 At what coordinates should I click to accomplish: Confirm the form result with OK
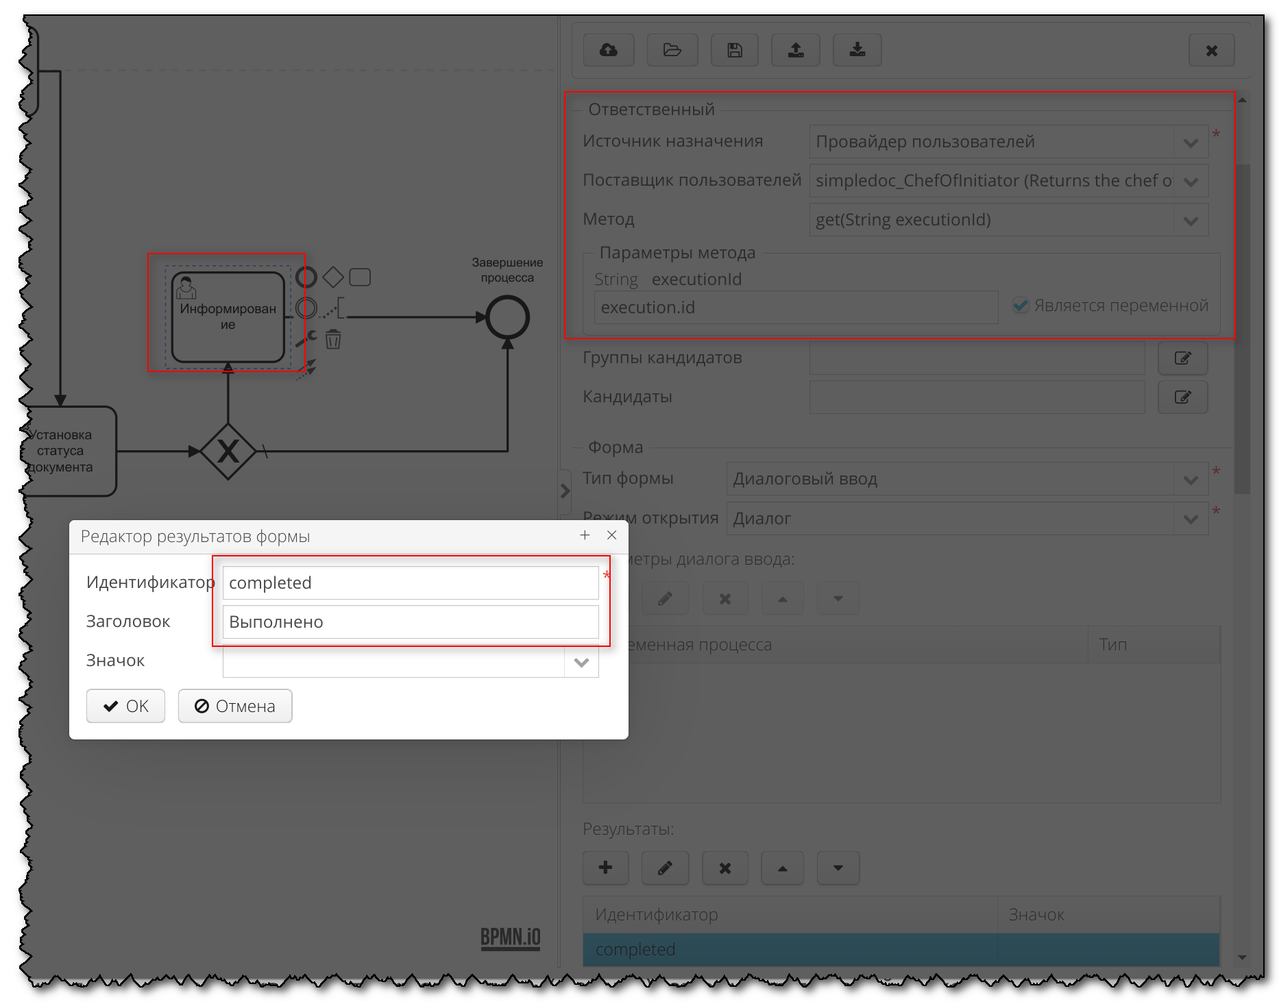(x=125, y=706)
